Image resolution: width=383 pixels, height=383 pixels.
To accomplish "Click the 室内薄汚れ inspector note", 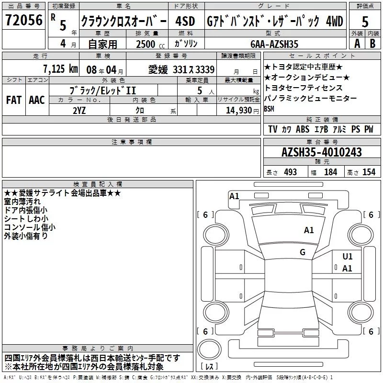I will tap(22, 202).
